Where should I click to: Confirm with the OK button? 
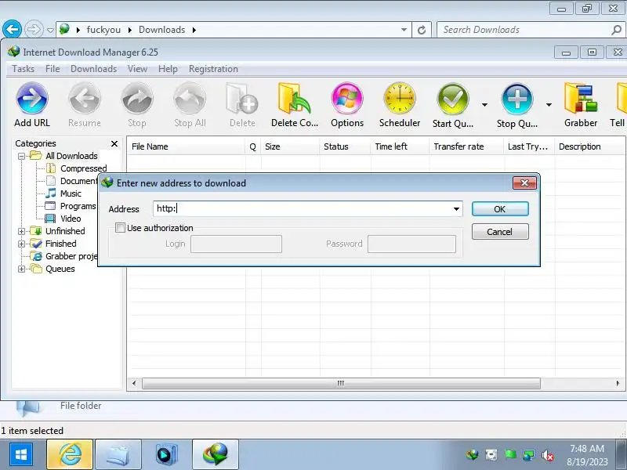[x=500, y=209]
